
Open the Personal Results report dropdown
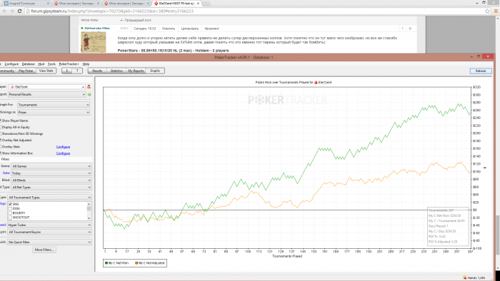(47, 95)
